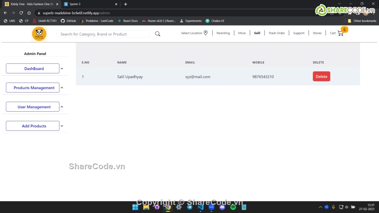The width and height of the screenshot is (379, 213).
Task: Click the location pin icon
Action: [206, 33]
